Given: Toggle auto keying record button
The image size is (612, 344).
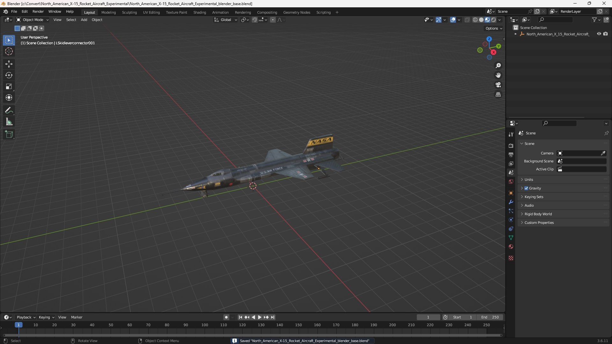Looking at the screenshot, I should [x=226, y=317].
